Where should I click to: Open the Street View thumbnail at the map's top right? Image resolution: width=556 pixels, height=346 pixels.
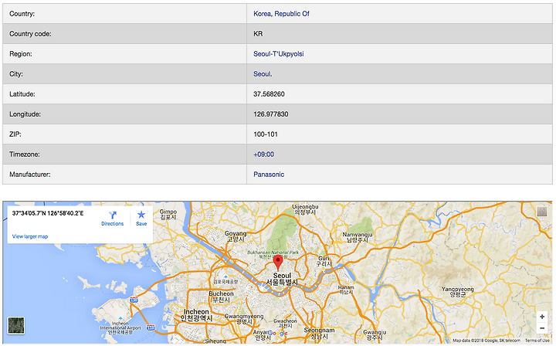[542, 212]
